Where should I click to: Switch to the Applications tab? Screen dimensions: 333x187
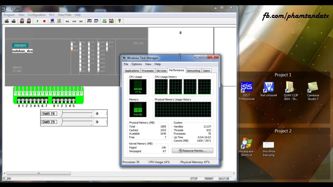[x=132, y=71]
